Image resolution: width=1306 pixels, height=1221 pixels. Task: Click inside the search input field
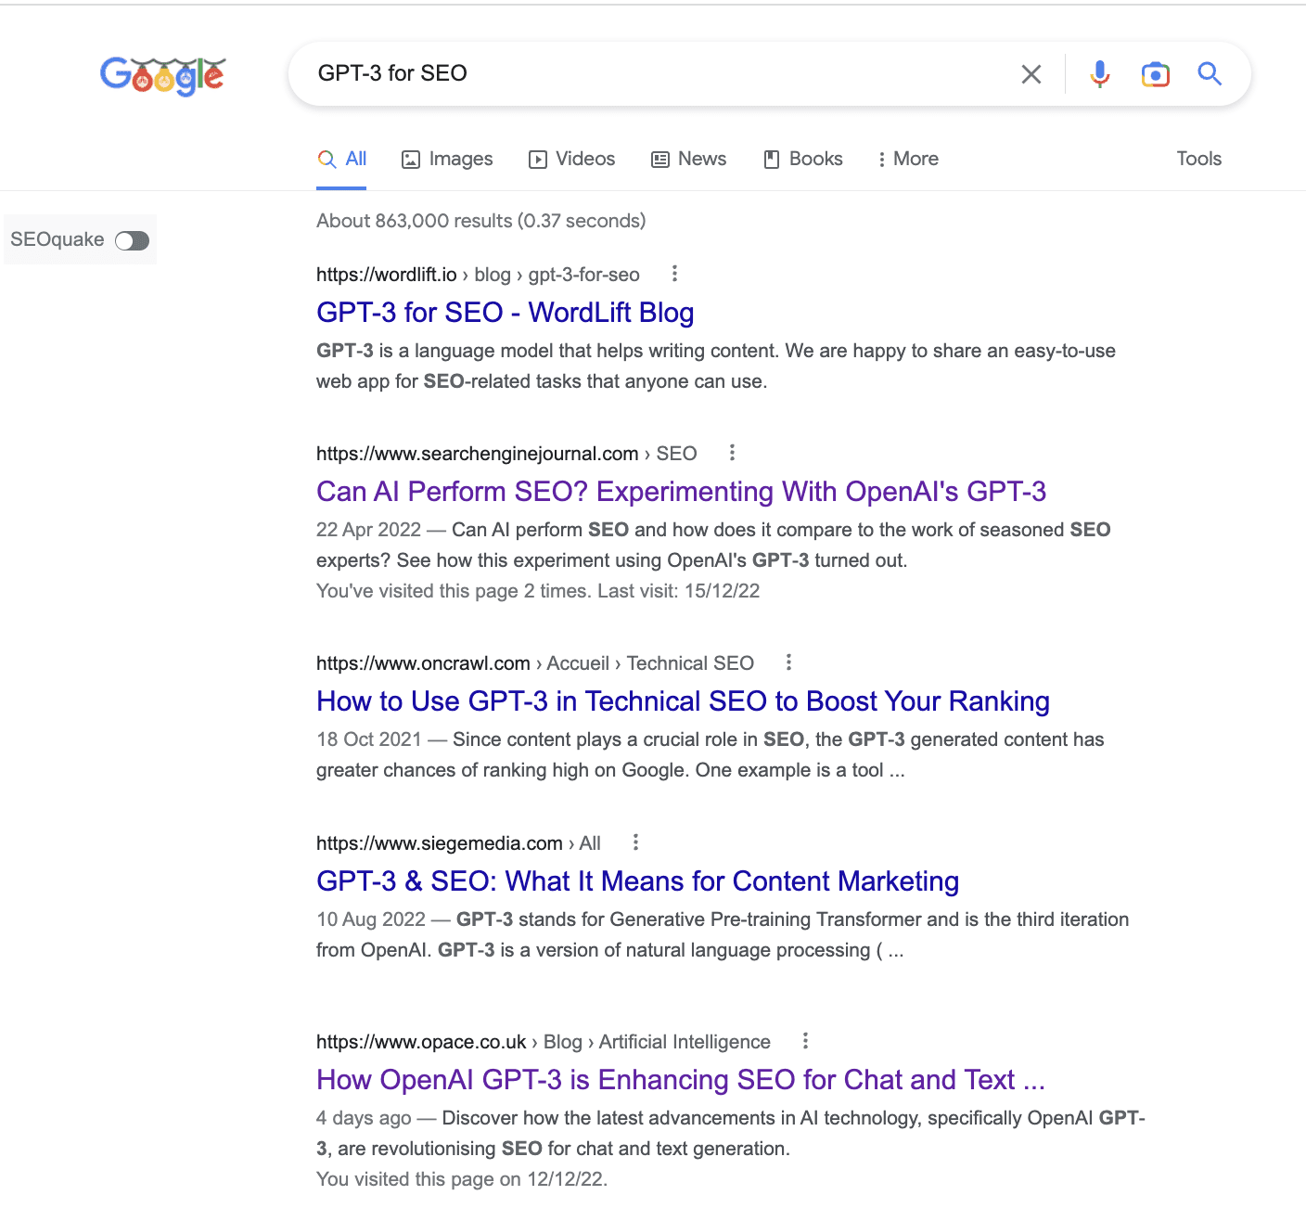pos(649,73)
